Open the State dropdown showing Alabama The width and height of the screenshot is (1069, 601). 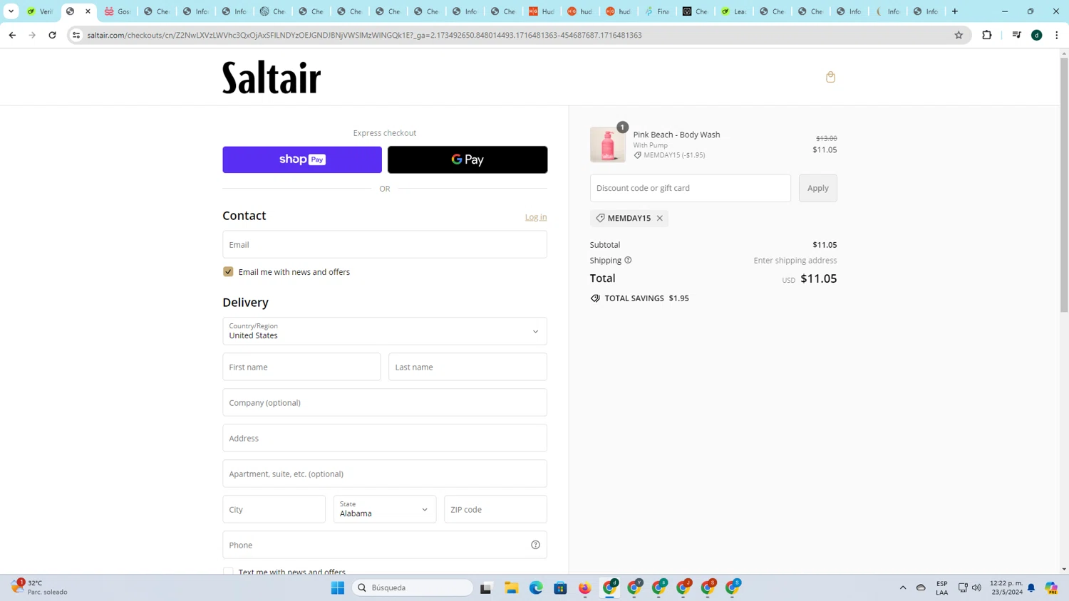click(385, 509)
